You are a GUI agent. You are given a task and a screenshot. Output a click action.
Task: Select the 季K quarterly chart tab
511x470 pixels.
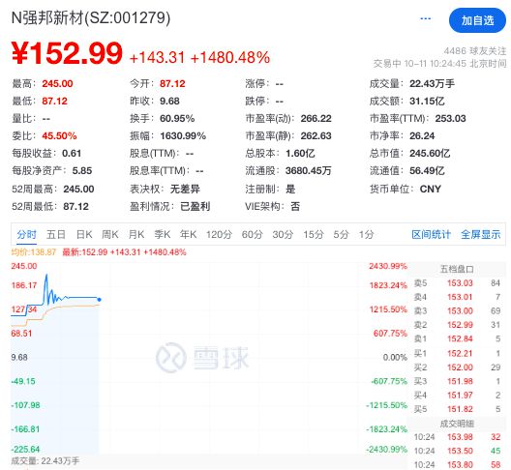coord(163,234)
